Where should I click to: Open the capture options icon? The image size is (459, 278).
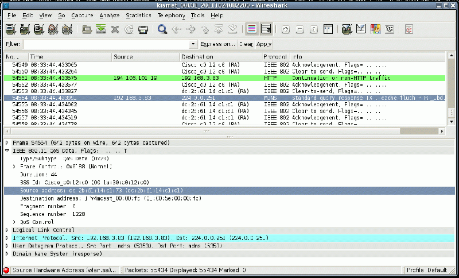25,29
